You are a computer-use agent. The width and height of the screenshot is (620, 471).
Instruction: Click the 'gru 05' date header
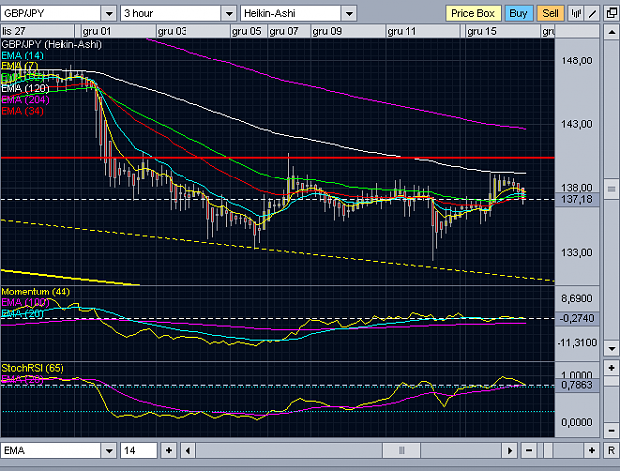pos(247,31)
